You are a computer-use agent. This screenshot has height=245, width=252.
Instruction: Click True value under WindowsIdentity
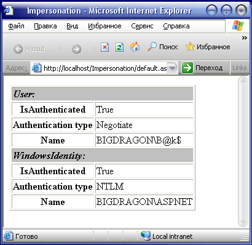104,171
